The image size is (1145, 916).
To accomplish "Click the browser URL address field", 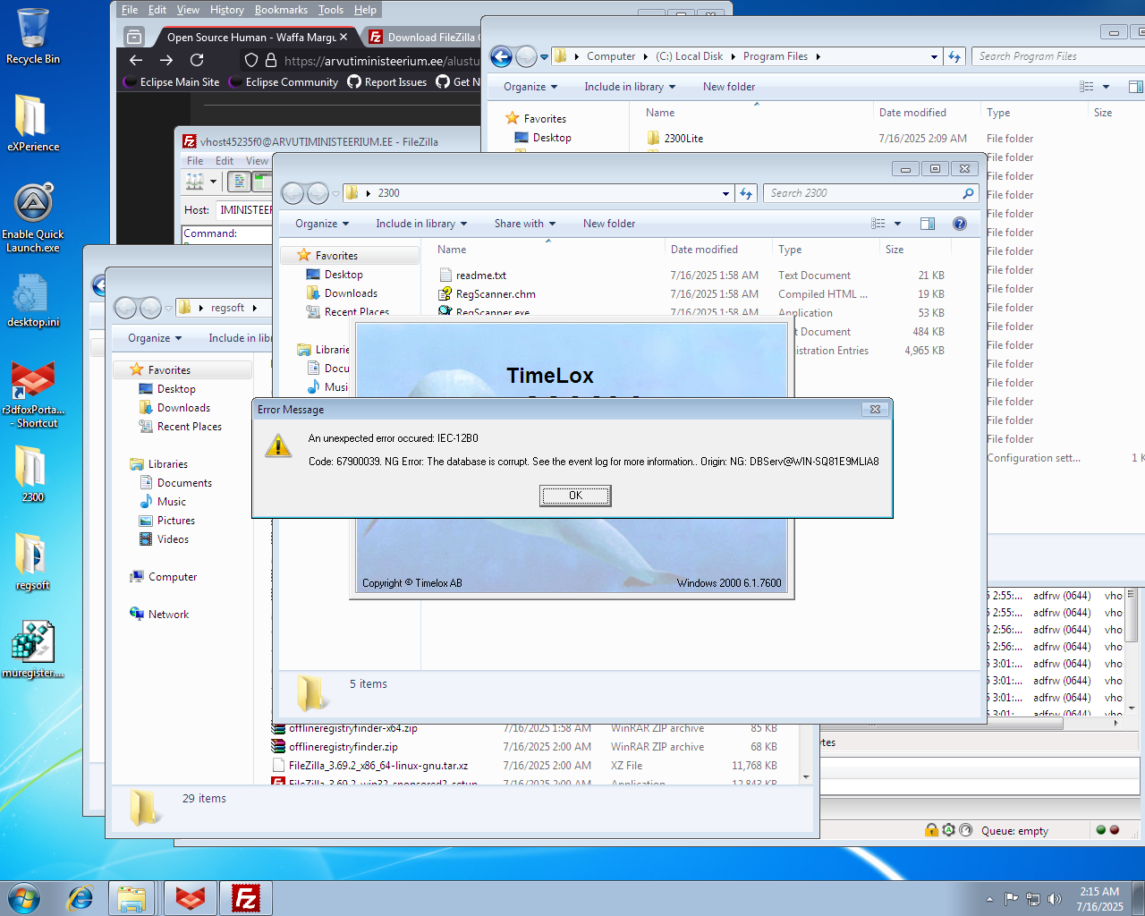I will [x=382, y=60].
